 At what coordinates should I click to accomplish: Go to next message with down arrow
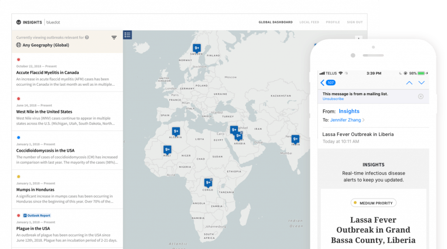tap(421, 83)
